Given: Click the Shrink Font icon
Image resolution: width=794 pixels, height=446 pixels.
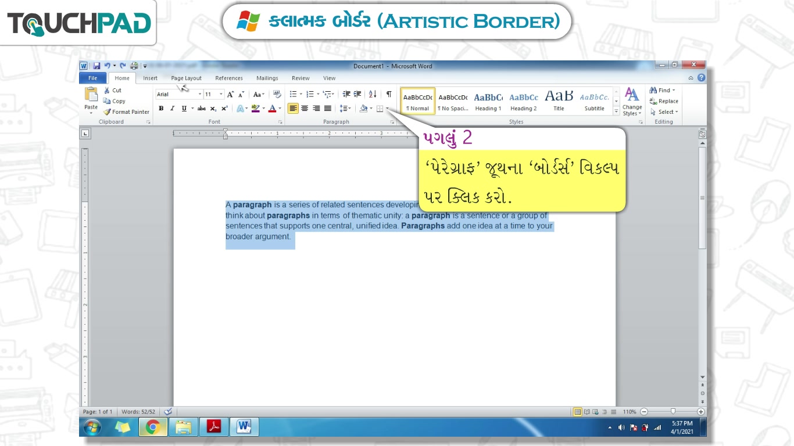Looking at the screenshot, I should (x=241, y=94).
